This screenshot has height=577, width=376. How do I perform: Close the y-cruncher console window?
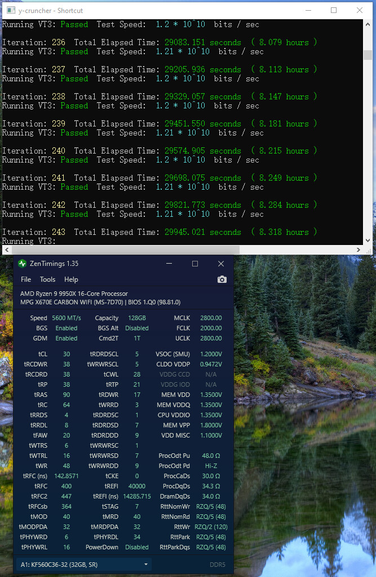click(x=360, y=11)
